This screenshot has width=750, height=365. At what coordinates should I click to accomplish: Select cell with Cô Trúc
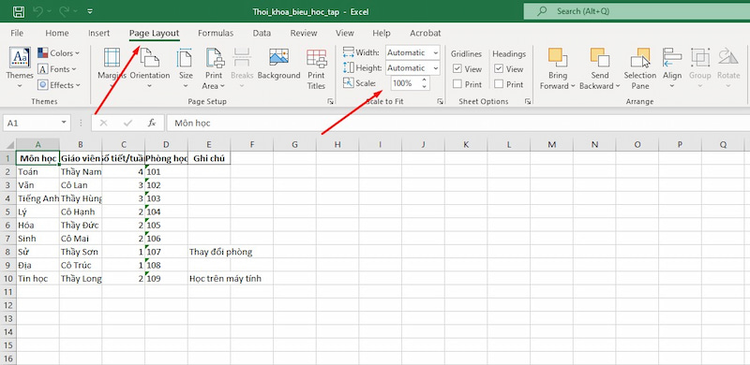click(81, 265)
